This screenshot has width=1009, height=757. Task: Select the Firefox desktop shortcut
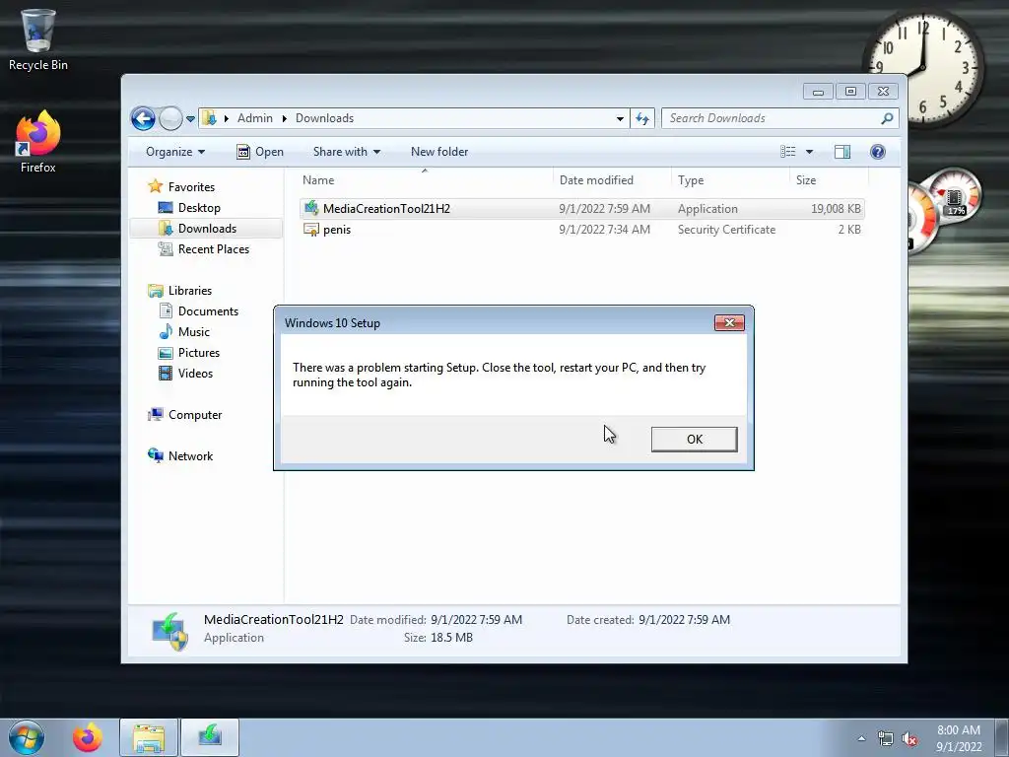point(38,142)
